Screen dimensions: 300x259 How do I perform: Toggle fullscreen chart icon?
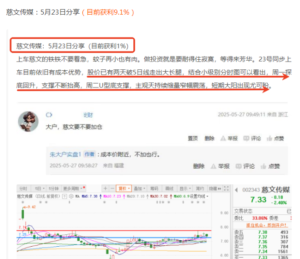tap(226, 189)
